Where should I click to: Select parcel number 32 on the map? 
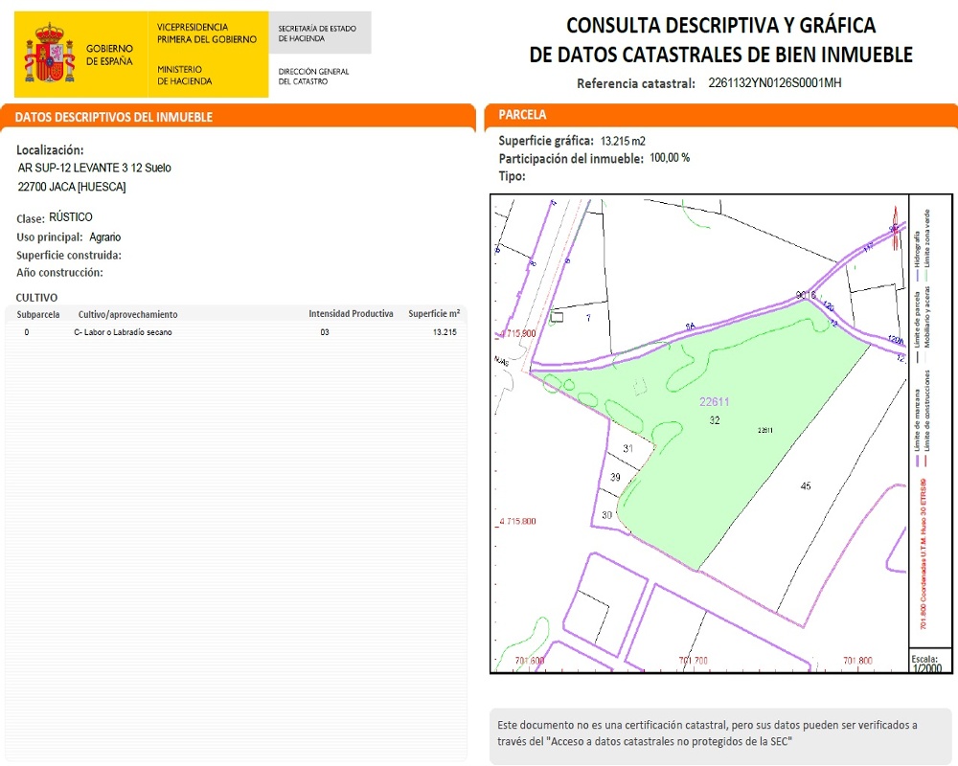click(x=715, y=420)
